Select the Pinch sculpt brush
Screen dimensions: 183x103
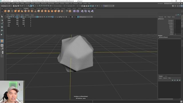coord(19,11)
